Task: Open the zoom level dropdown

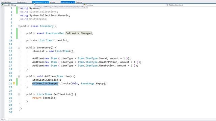Action: click(5, 119)
